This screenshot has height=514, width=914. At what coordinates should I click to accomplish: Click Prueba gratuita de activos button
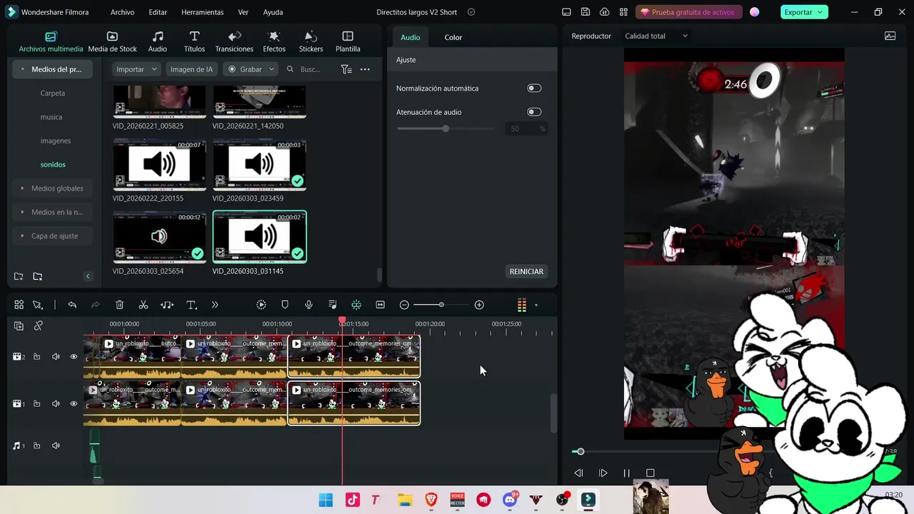690,12
